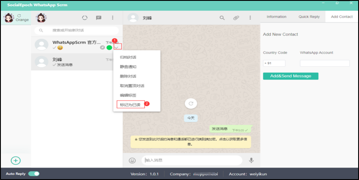Screen dimensions: 359x180
Task: Click the search box 搜索或开始新对话
Action: coord(77,30)
